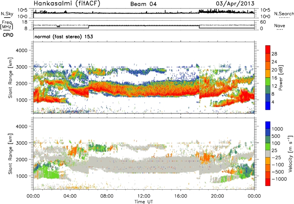Click the '2000' tick in velocity panel
This screenshot has height=204, width=294.
pyautogui.click(x=22, y=159)
